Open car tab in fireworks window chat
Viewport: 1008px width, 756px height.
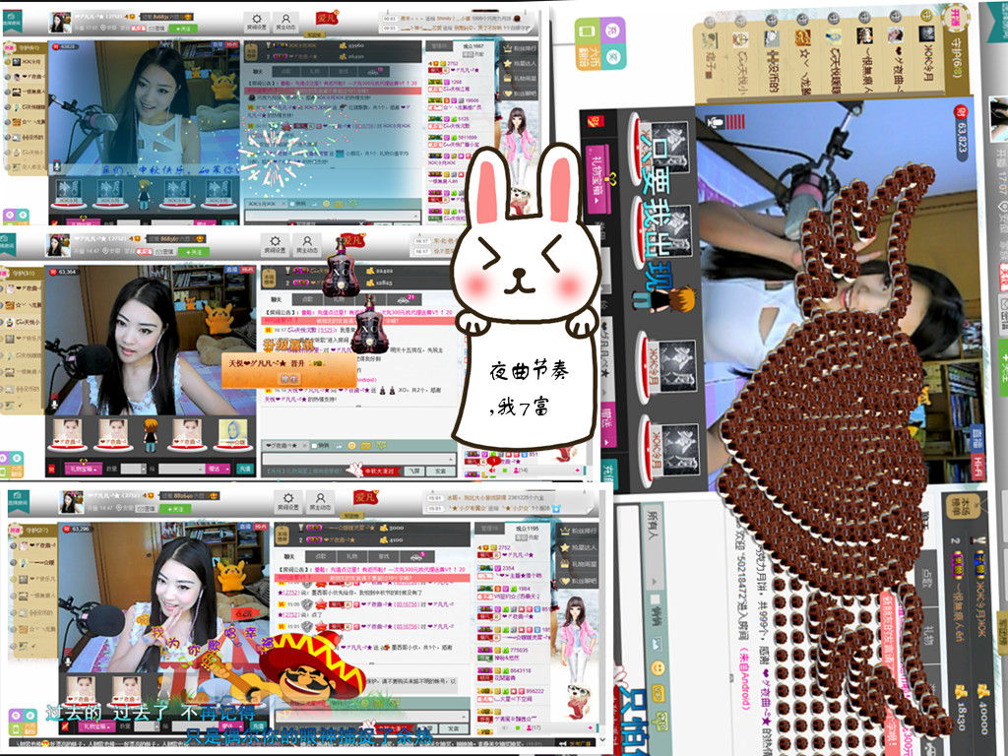(x=373, y=71)
